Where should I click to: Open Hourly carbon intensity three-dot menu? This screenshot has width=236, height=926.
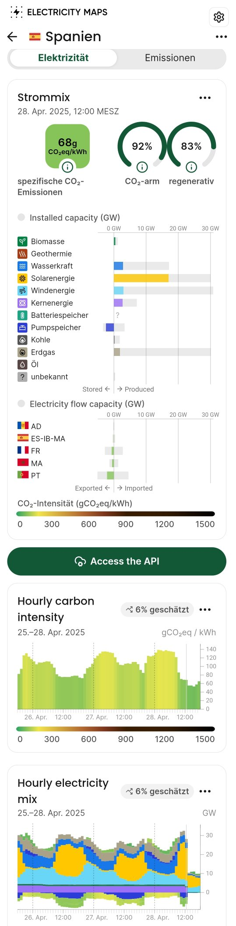(205, 609)
